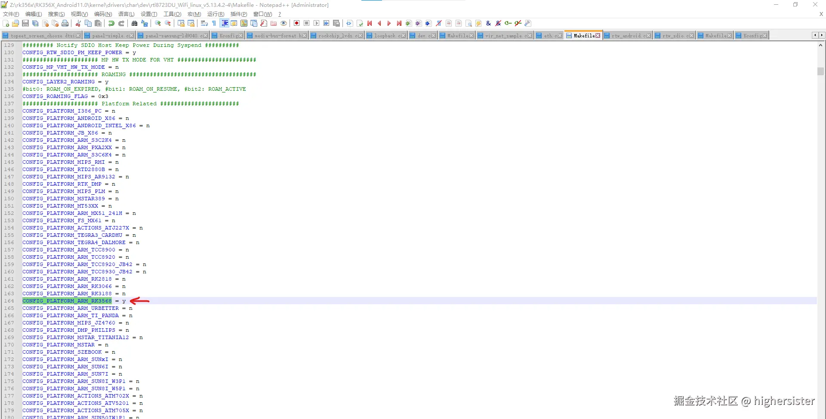Image resolution: width=826 pixels, height=419 pixels.
Task: Click the CONFIG_RTW_SDIO_PM_KEEP_POWER line
Action: click(x=79, y=52)
